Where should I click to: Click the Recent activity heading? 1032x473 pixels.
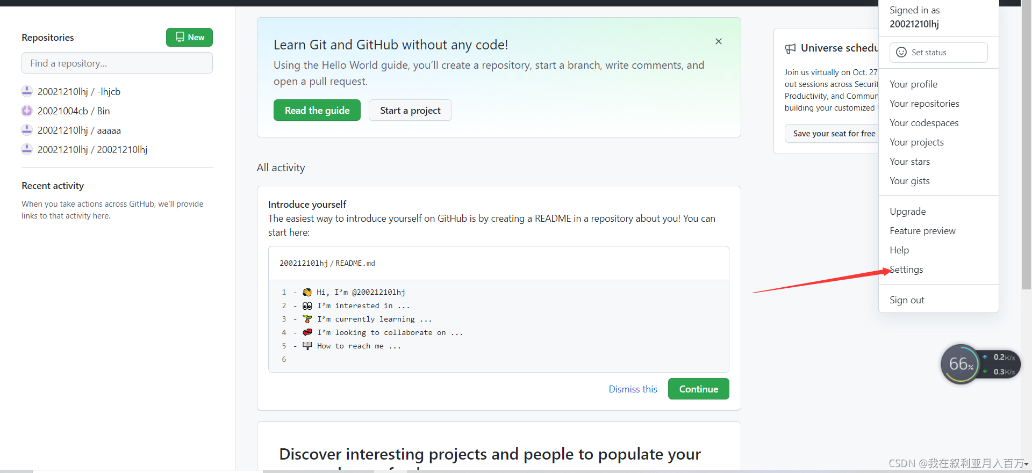[53, 186]
